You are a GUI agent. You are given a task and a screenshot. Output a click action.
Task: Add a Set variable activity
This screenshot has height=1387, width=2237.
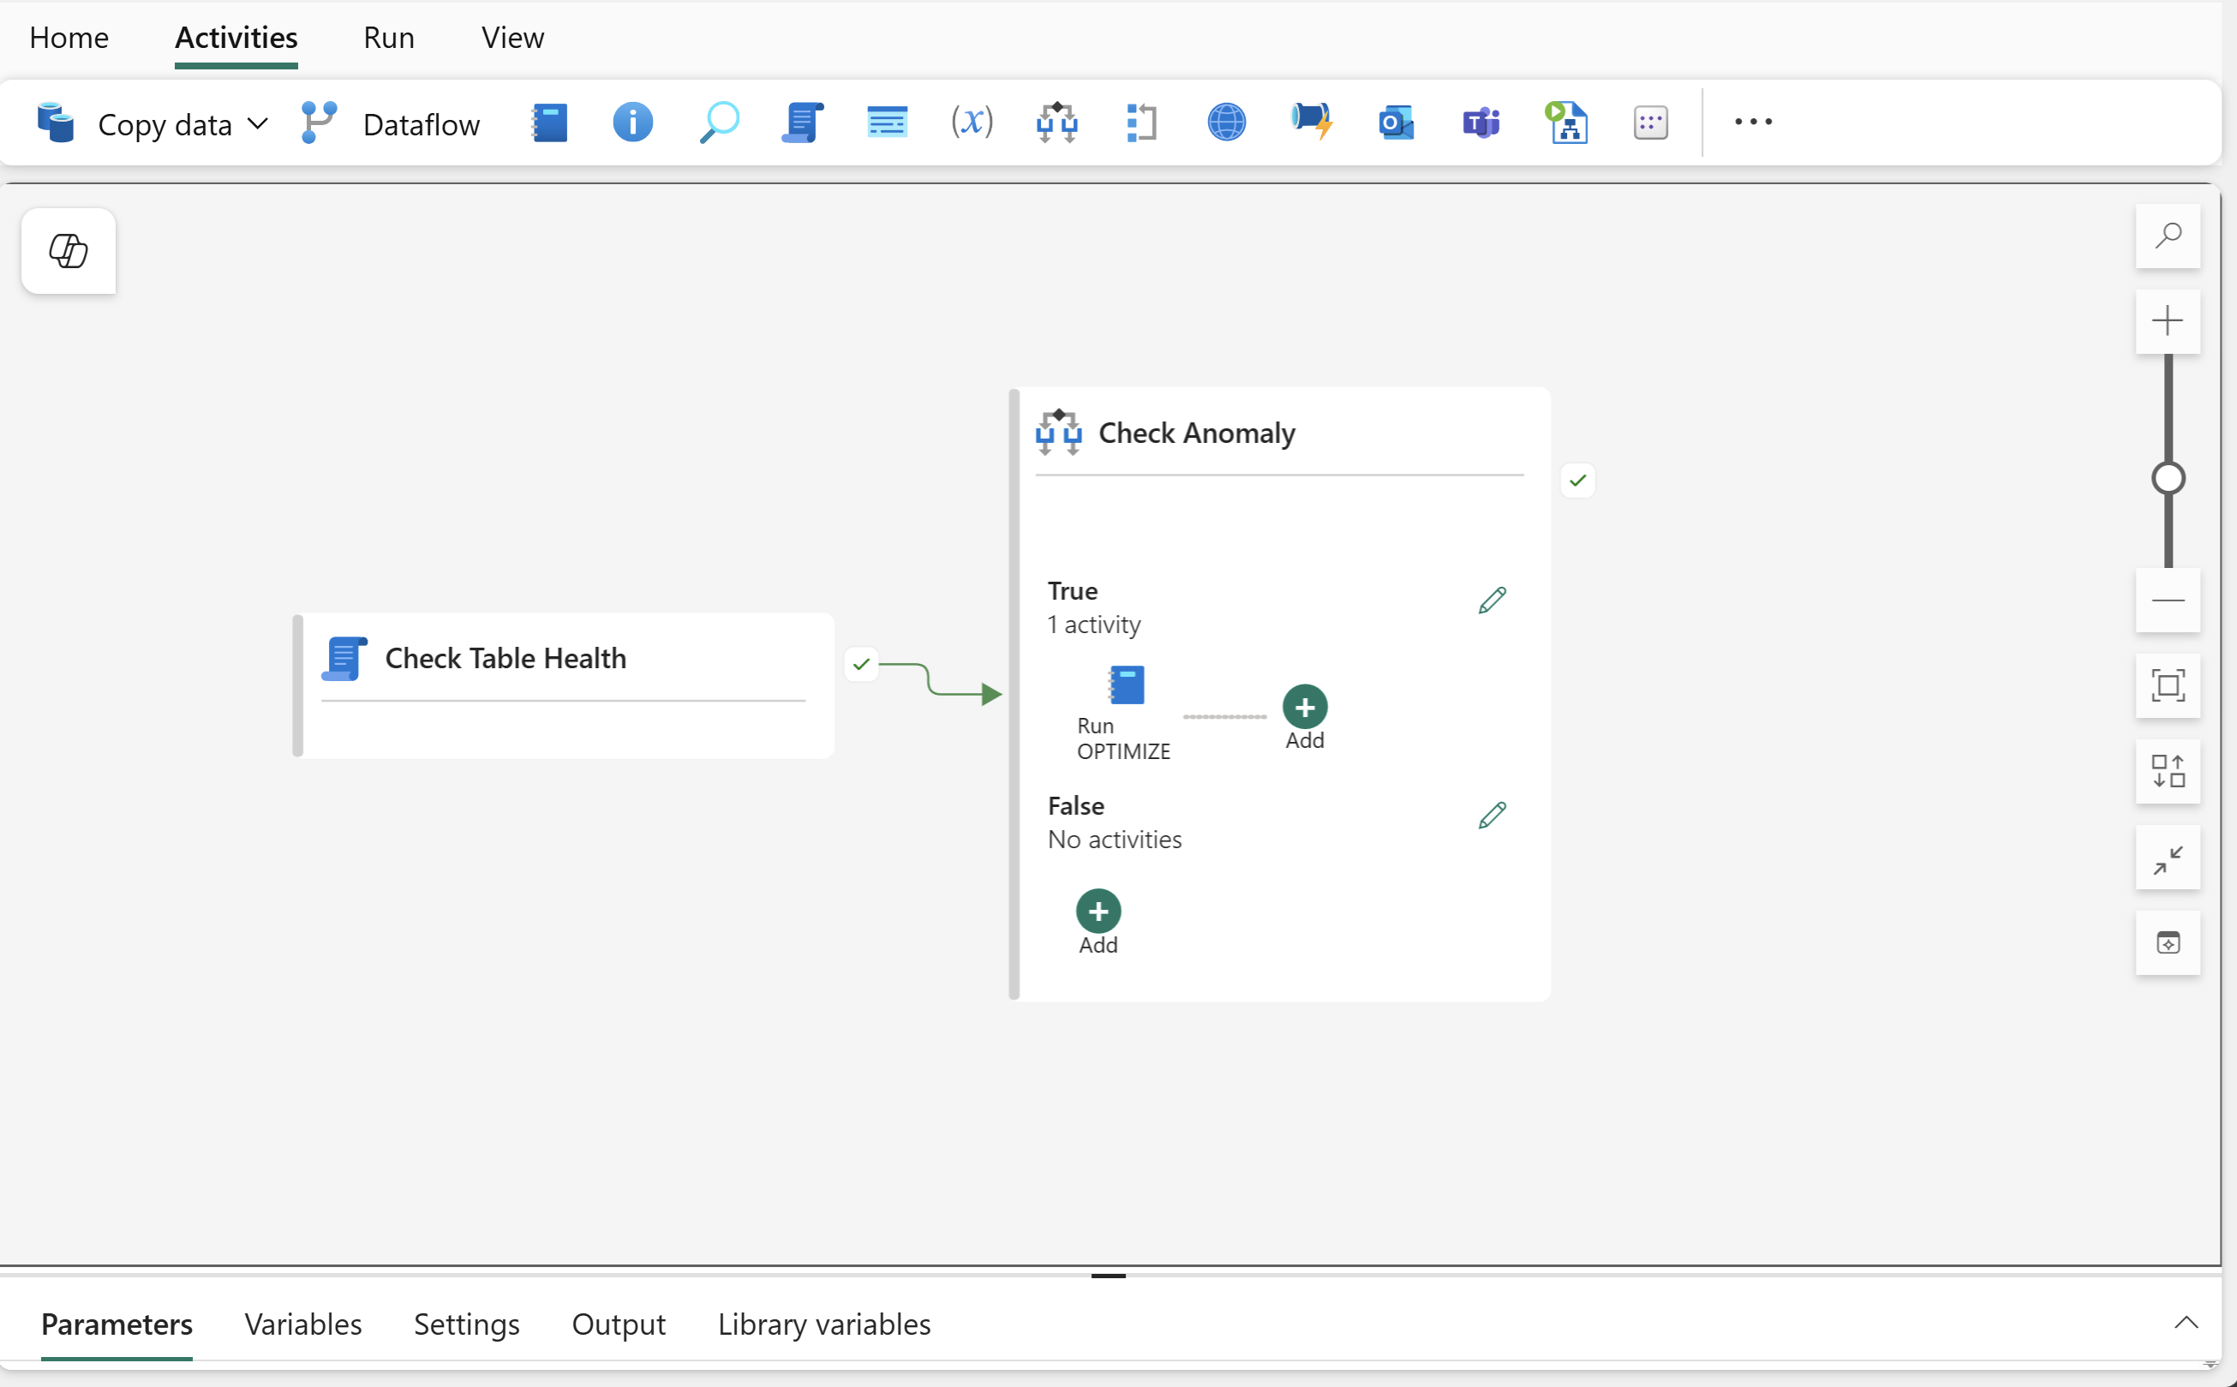tap(972, 122)
